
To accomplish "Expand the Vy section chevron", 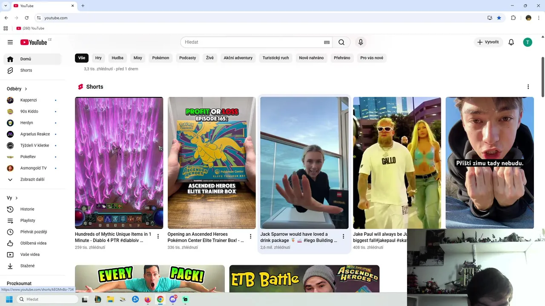I will point(17,198).
